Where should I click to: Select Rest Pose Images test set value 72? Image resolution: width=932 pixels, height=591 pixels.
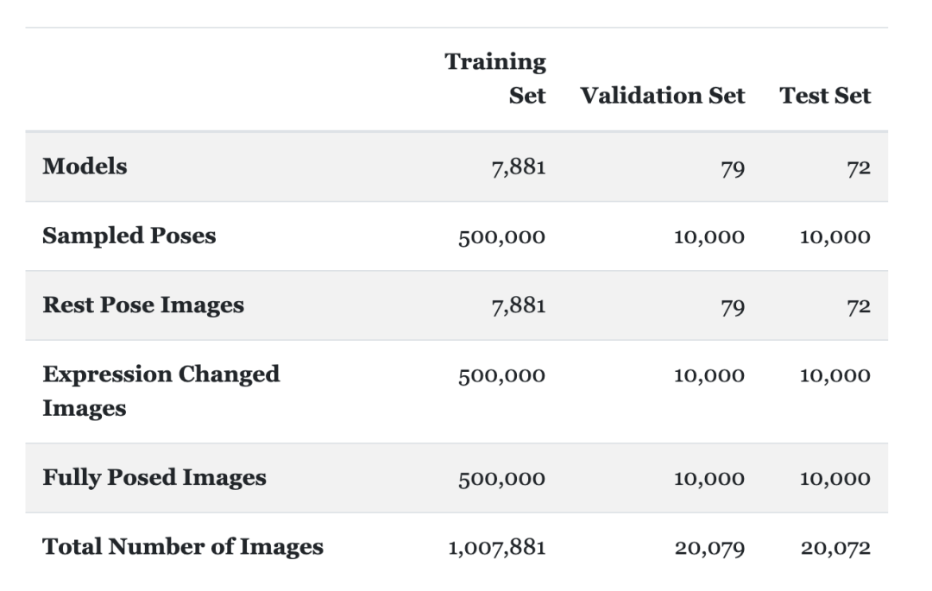point(858,306)
